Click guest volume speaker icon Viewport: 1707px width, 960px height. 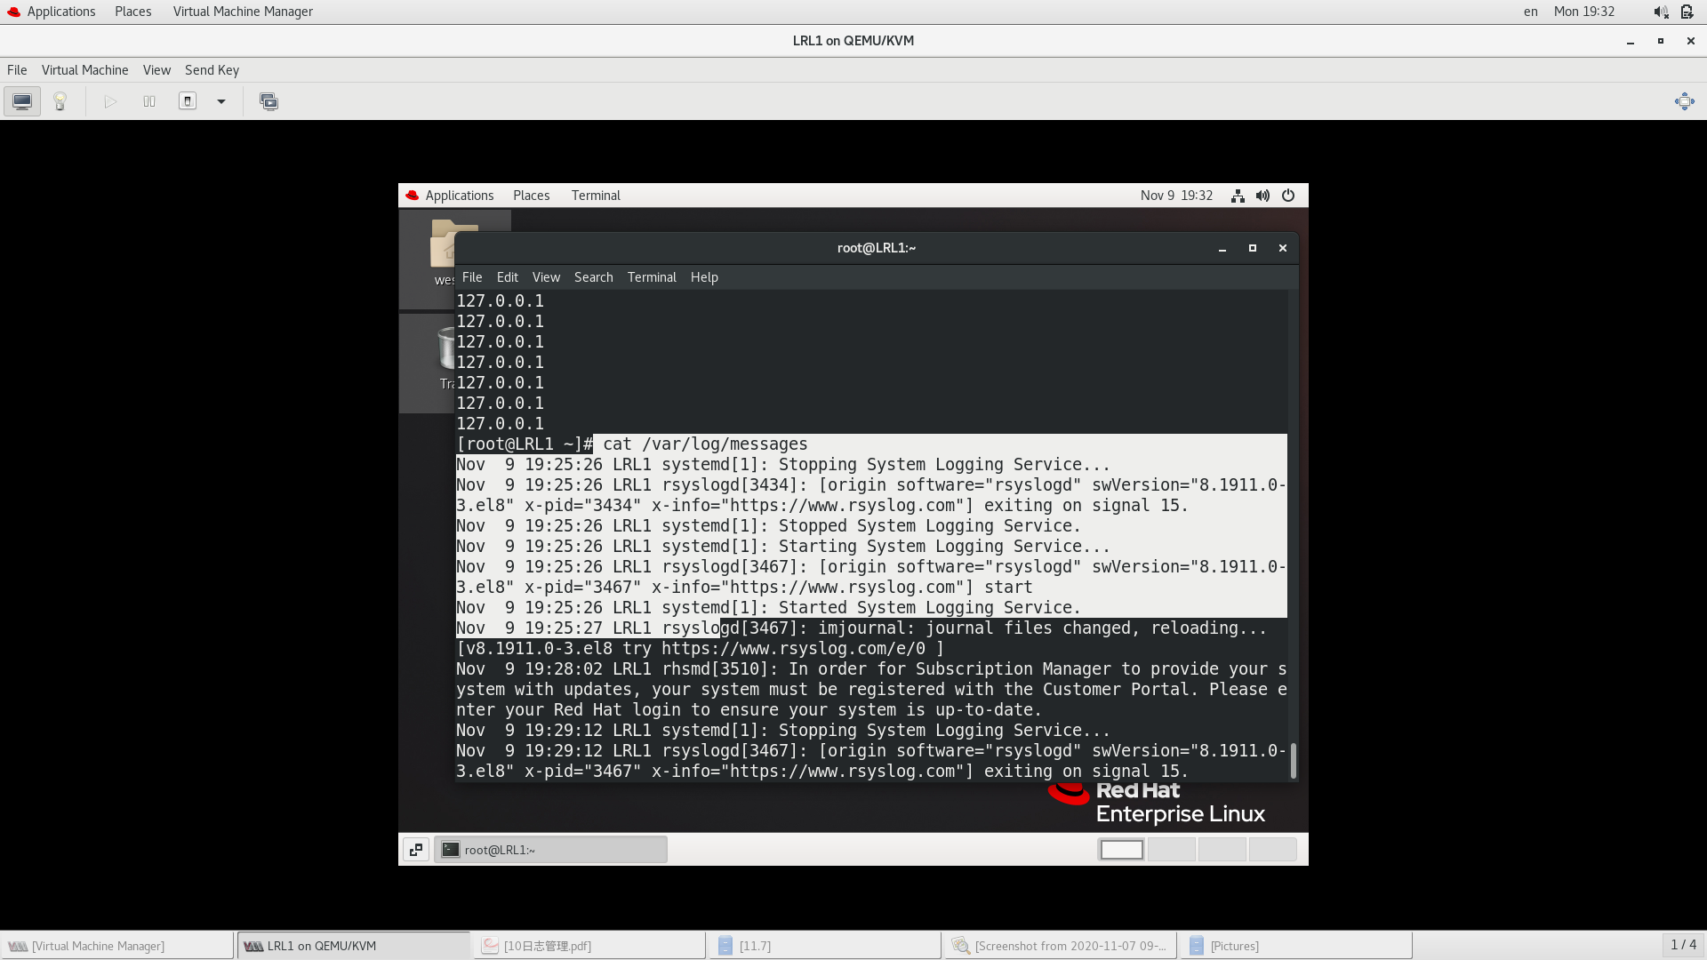tap(1262, 196)
